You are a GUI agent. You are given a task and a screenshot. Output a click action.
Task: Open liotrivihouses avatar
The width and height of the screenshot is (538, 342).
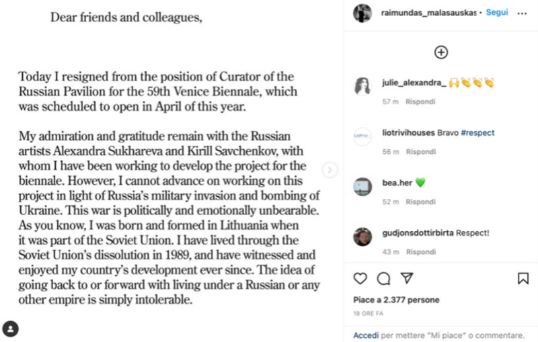362,136
